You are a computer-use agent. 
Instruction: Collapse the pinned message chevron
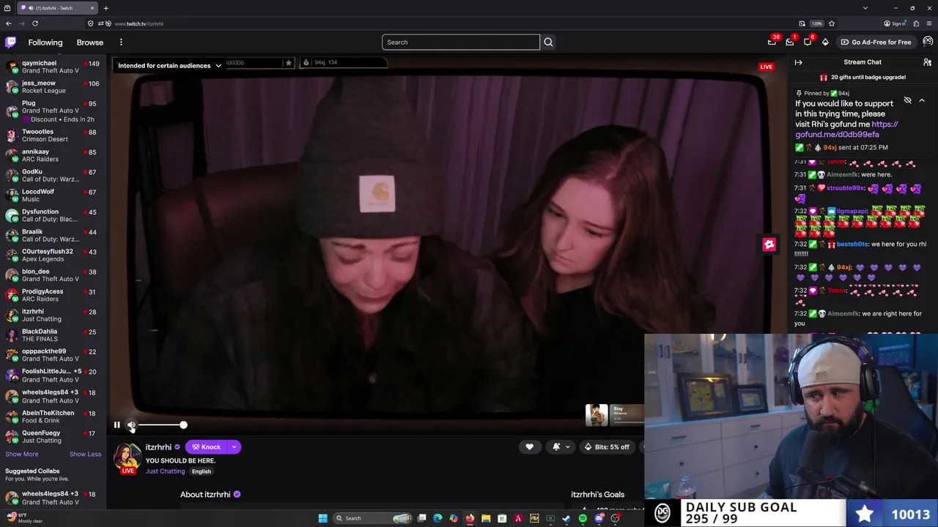pos(922,100)
